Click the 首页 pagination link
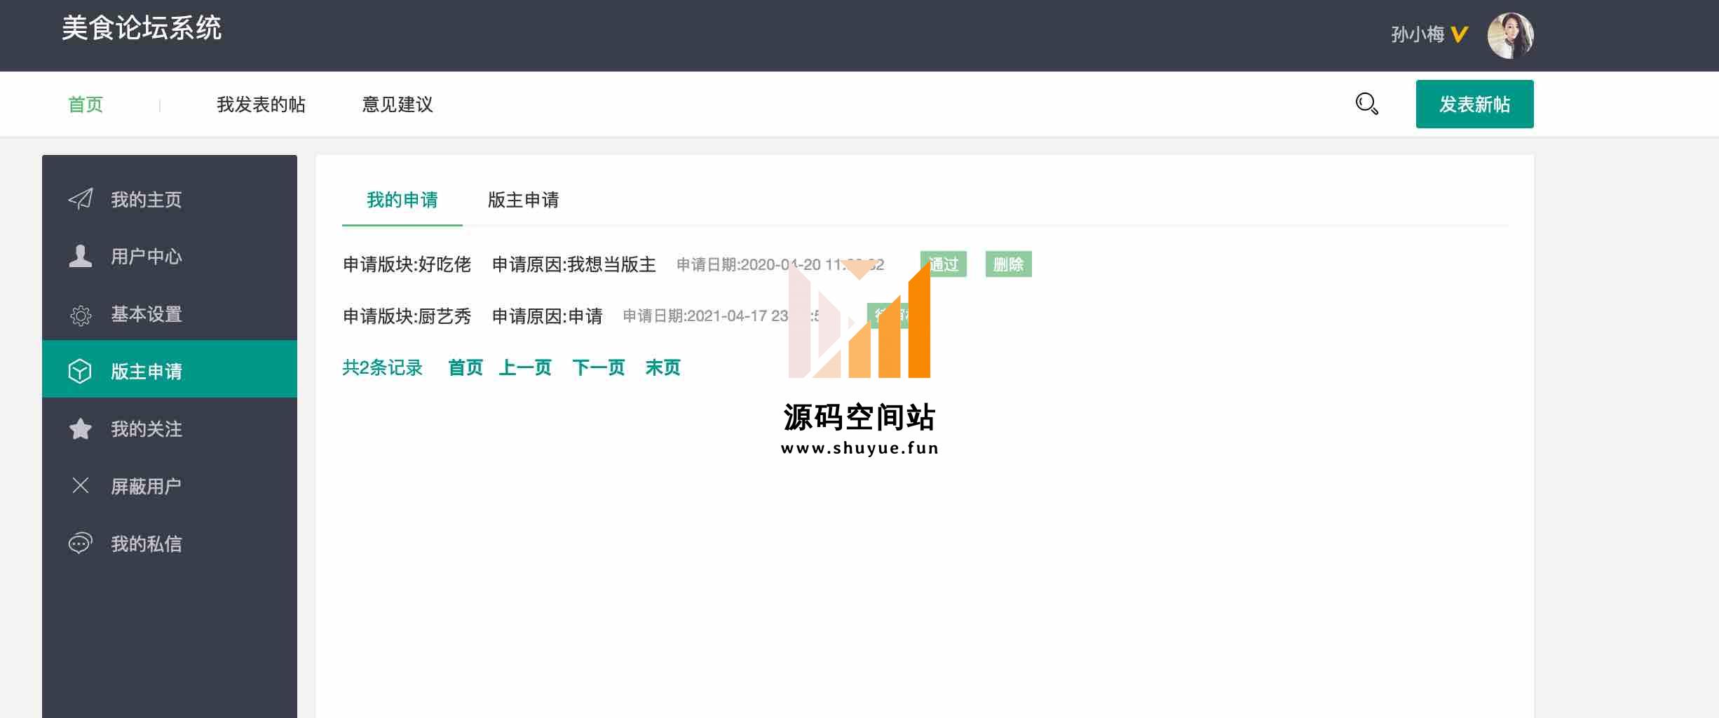The image size is (1719, 718). pyautogui.click(x=466, y=367)
